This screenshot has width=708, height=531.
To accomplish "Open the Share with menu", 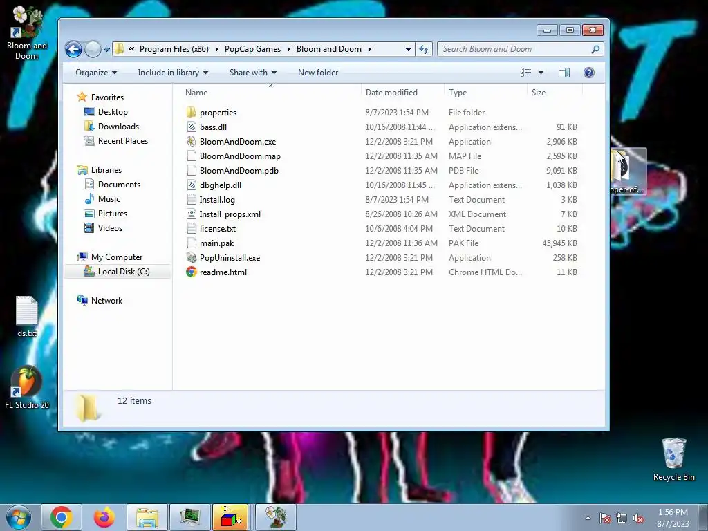I will tap(253, 72).
